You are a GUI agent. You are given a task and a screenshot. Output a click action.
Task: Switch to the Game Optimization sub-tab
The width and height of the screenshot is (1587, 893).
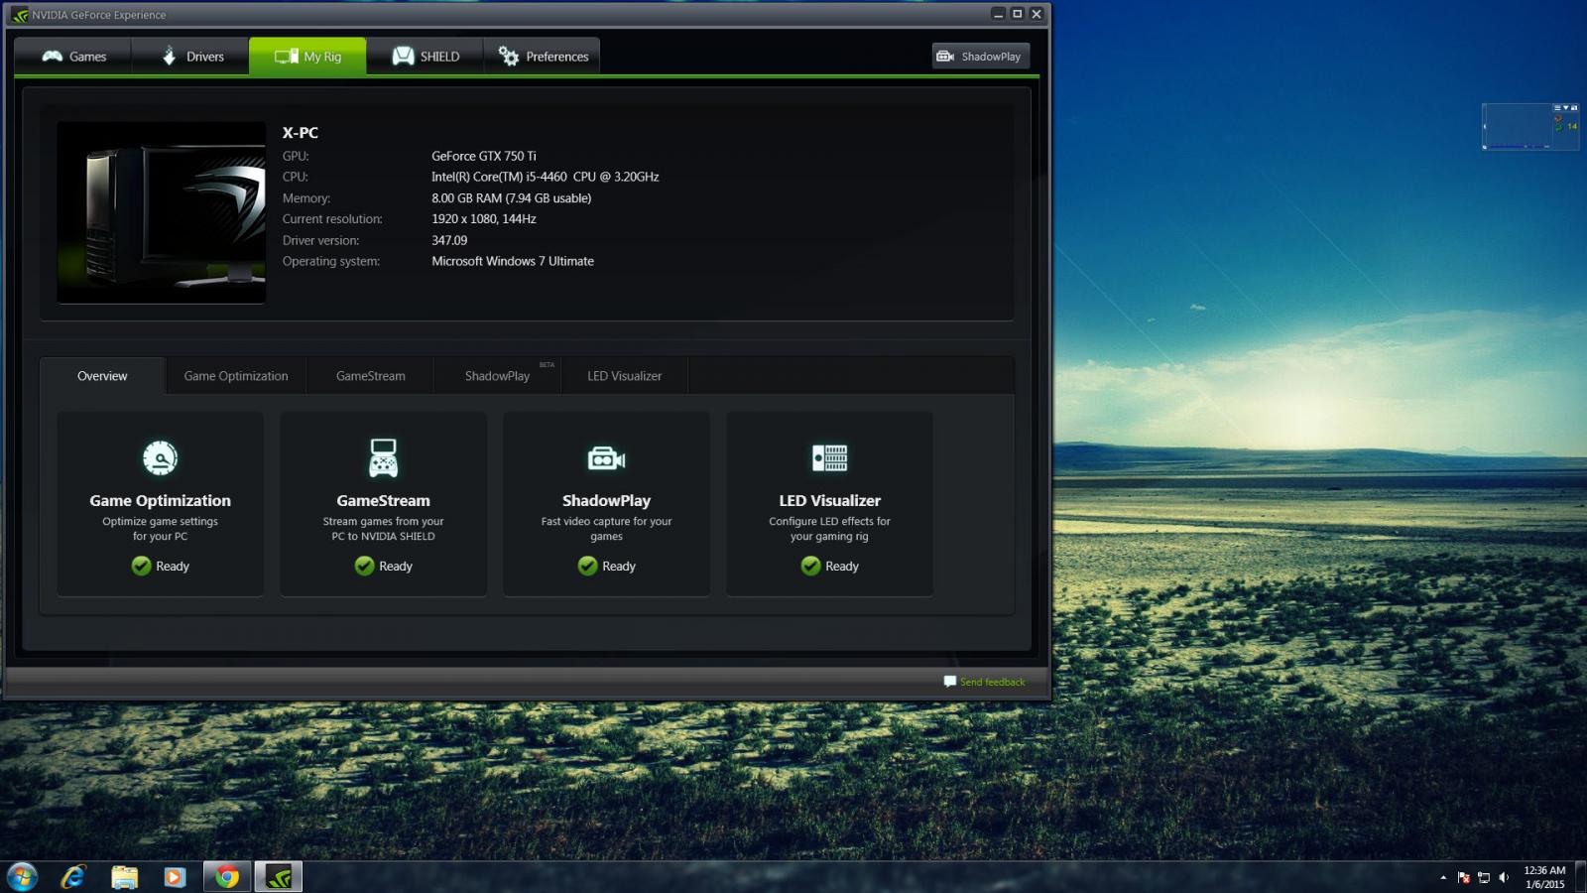(236, 376)
